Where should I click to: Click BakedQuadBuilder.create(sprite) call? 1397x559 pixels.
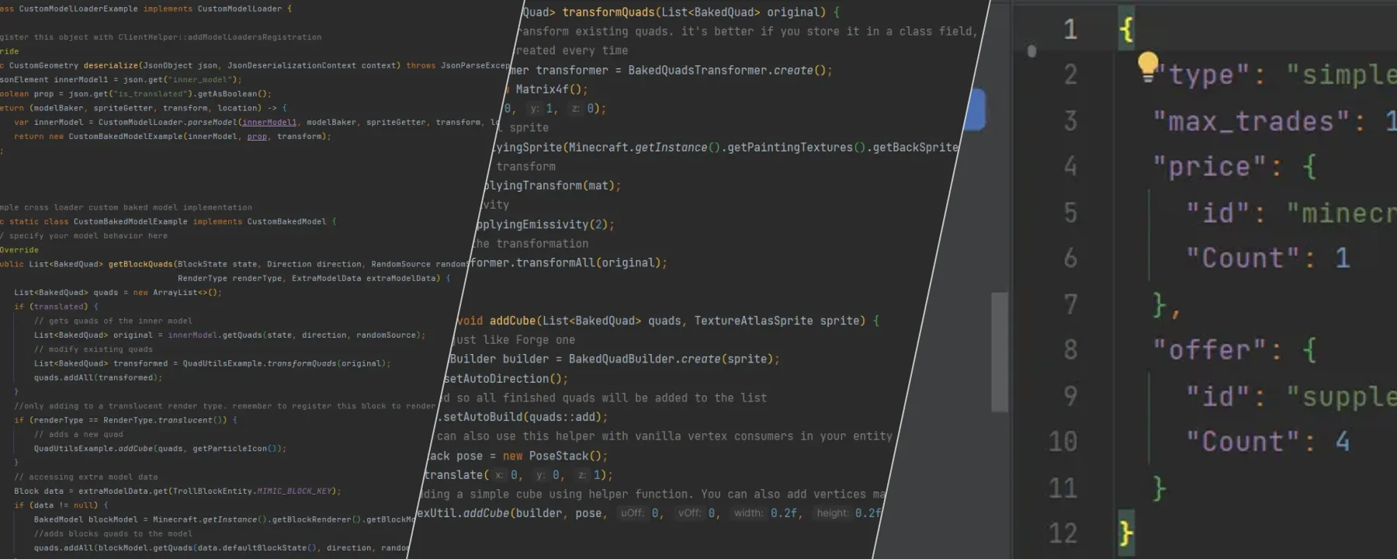tap(671, 359)
